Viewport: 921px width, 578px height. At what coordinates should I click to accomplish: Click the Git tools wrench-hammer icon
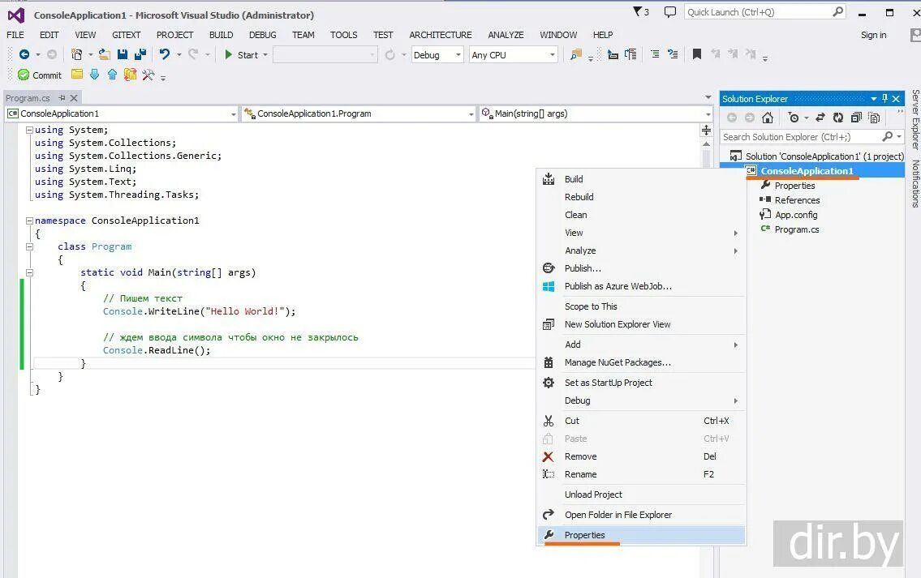tap(148, 75)
